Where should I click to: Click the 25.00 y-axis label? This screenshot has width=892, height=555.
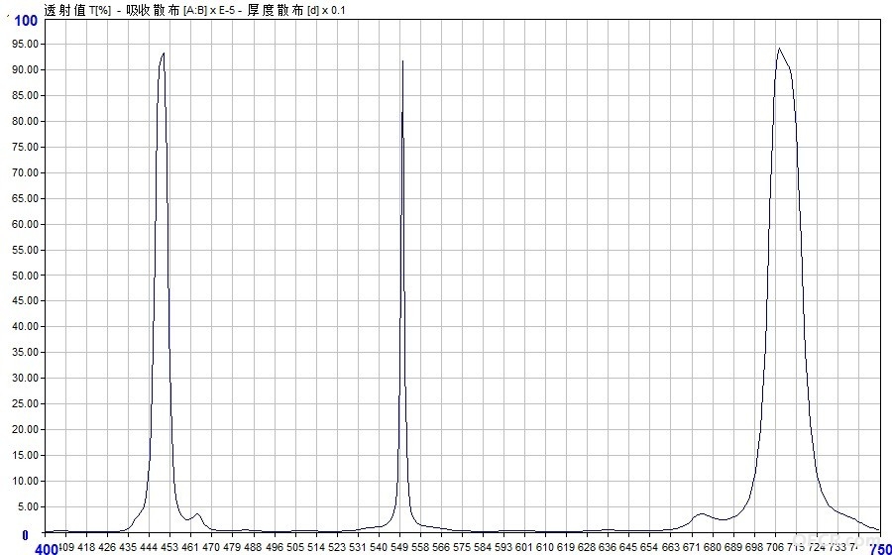tap(25, 404)
